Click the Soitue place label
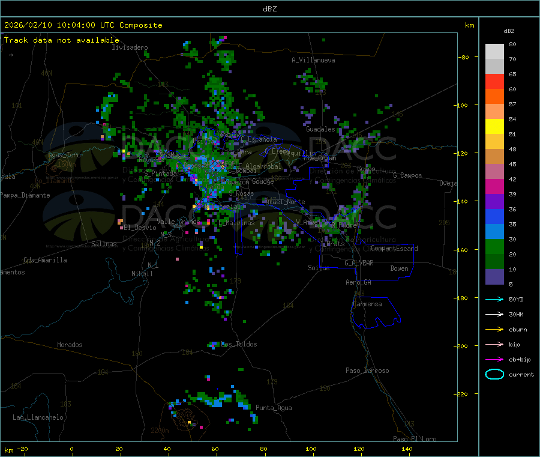The height and width of the screenshot is (457, 540). pos(319,268)
